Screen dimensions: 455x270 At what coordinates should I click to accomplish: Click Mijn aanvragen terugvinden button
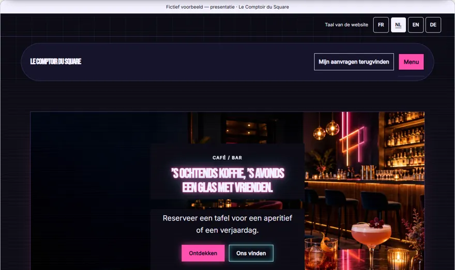[354, 62]
